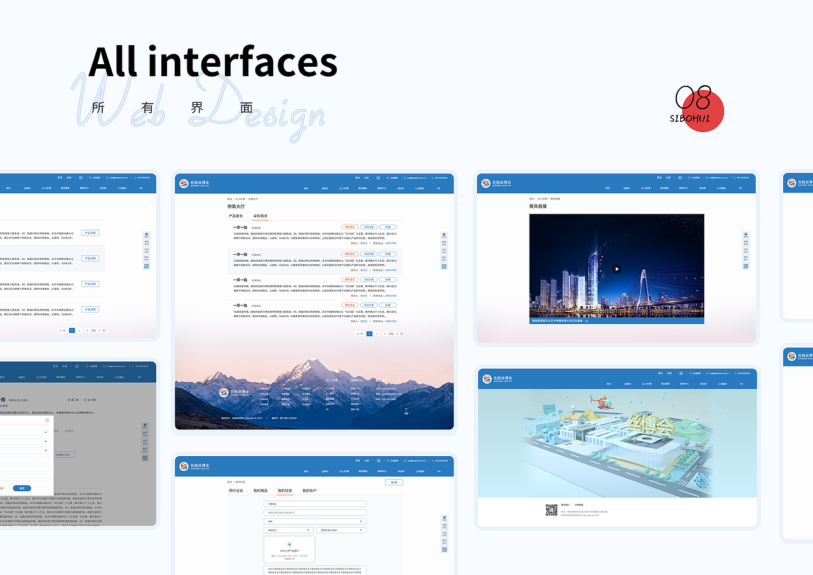Open the QR code icon in the 展商直播 side bar
Image resolution: width=813 pixels, height=575 pixels.
746,266
